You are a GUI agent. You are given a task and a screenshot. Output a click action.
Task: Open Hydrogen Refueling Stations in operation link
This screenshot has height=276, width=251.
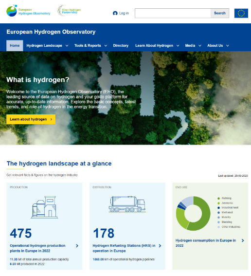[x=124, y=248]
